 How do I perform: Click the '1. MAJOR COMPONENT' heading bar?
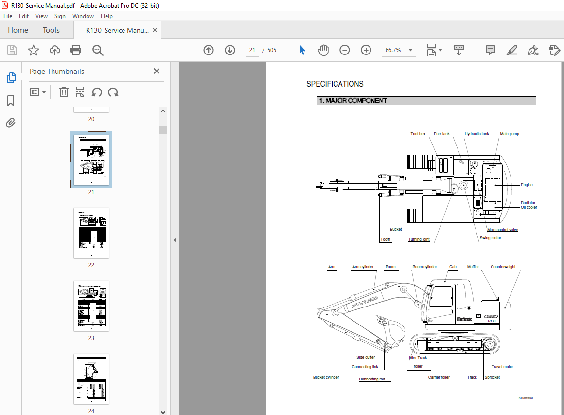click(426, 101)
